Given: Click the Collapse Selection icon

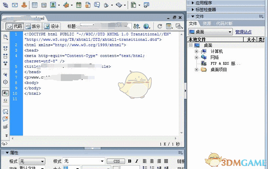Looking at the screenshot, I should pos(5,56).
